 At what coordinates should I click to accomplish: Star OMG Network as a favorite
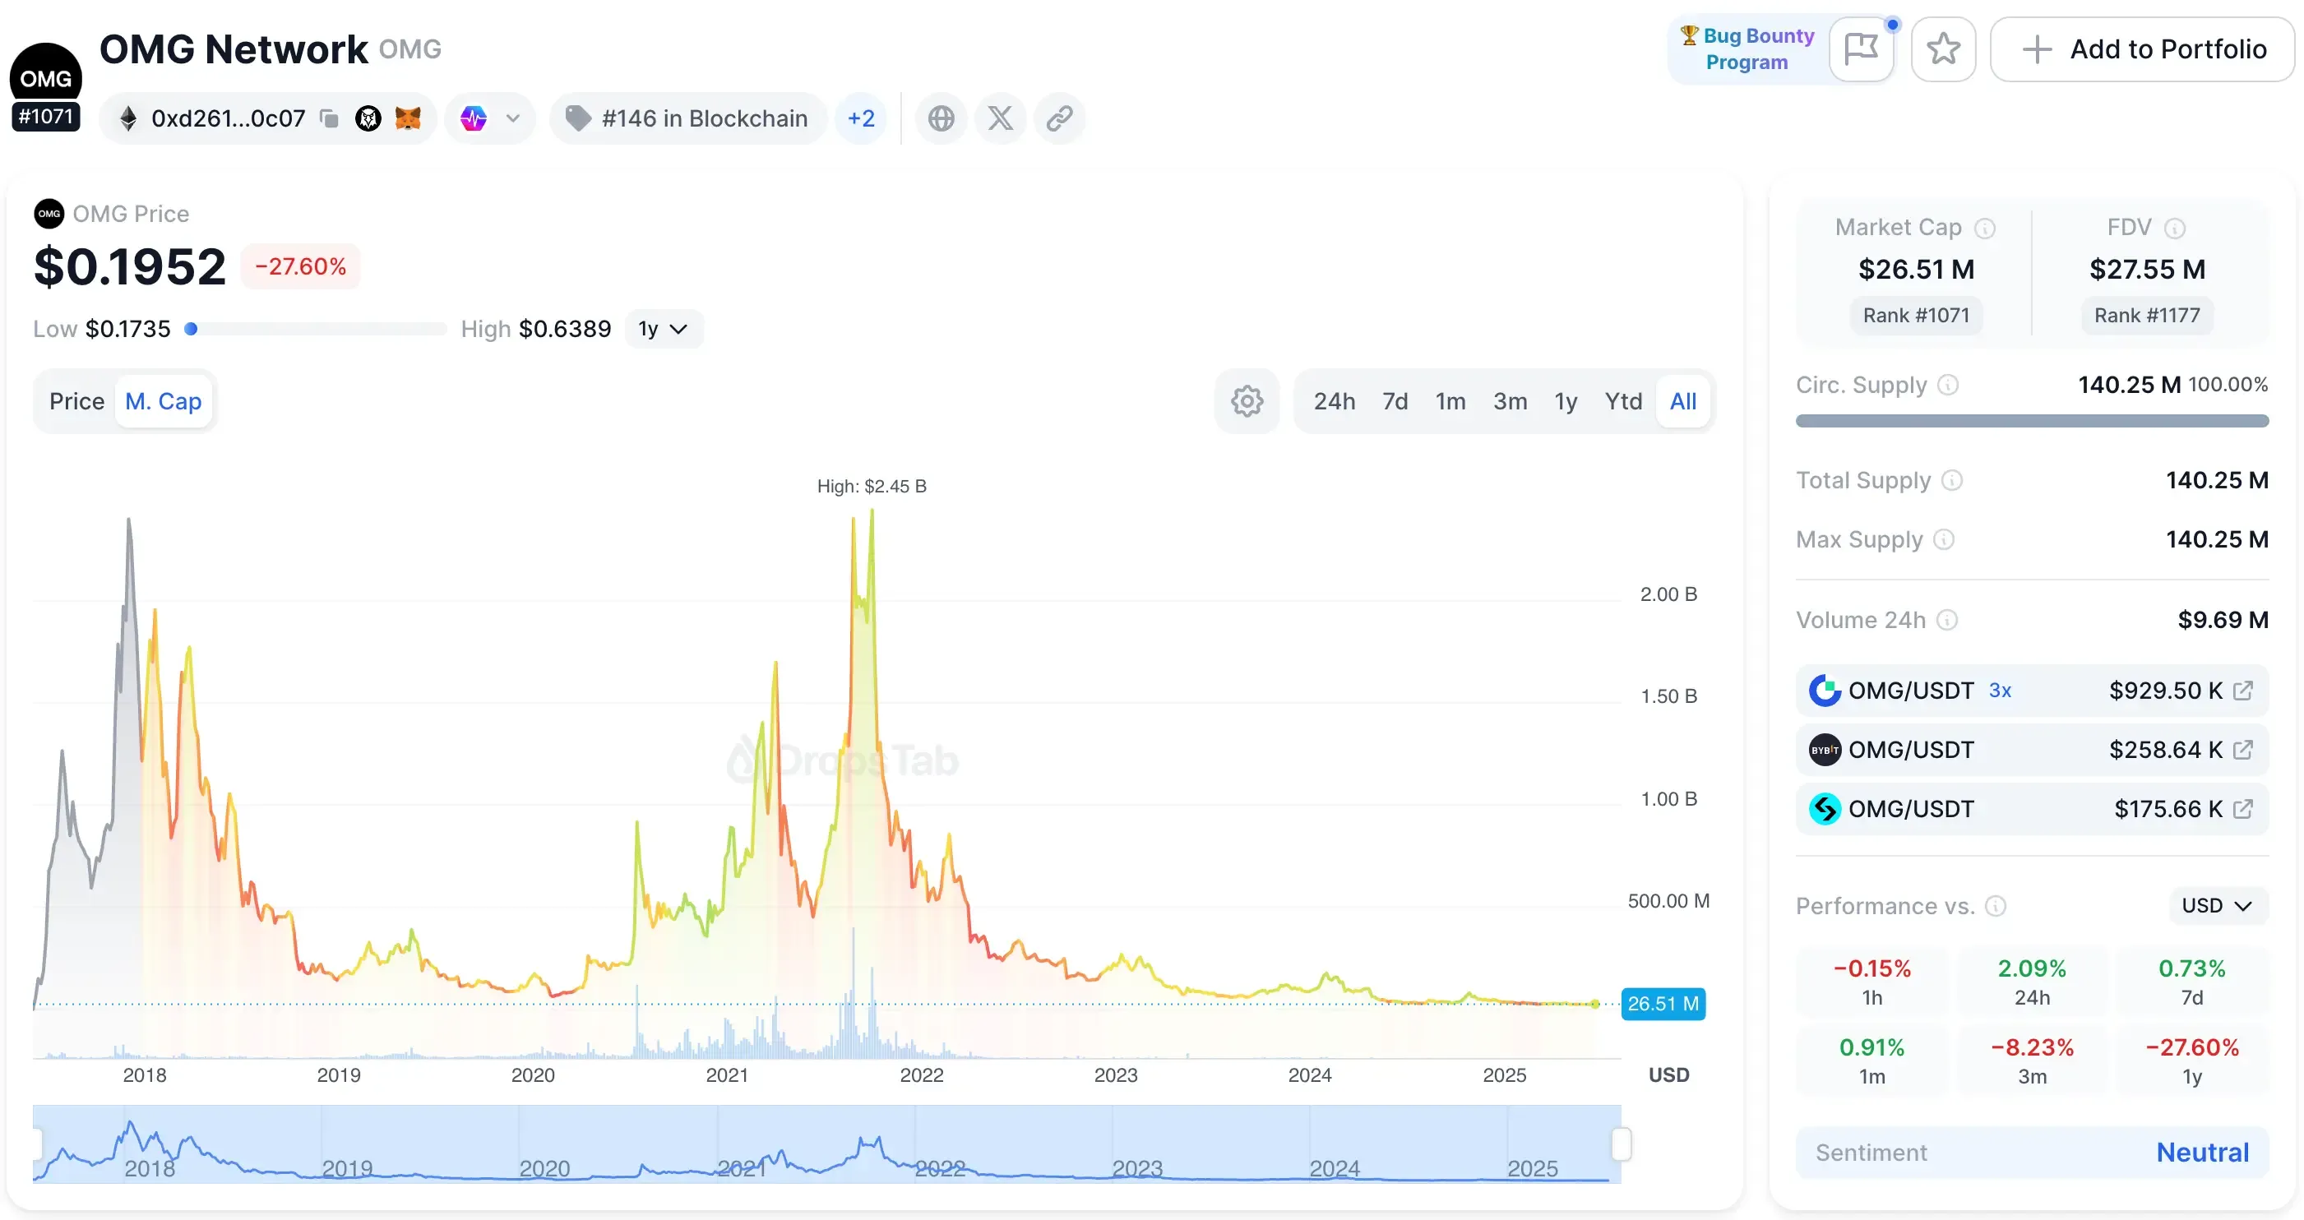1943,49
